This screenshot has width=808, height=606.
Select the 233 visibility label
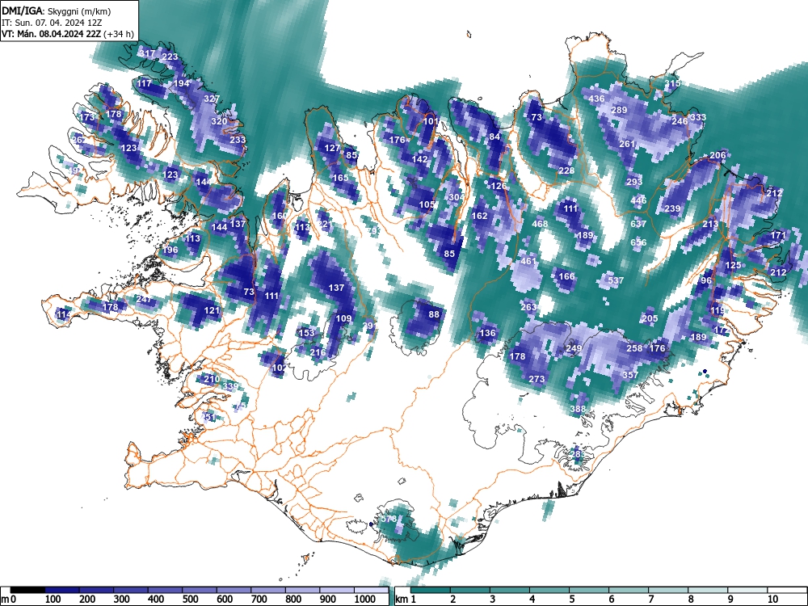[238, 140]
